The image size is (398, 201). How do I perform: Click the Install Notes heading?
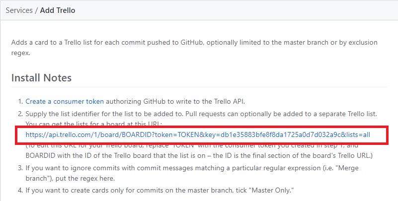point(41,77)
